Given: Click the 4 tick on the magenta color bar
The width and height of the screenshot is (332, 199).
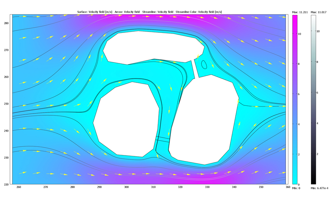Looking at the screenshot, I should (x=299, y=124).
